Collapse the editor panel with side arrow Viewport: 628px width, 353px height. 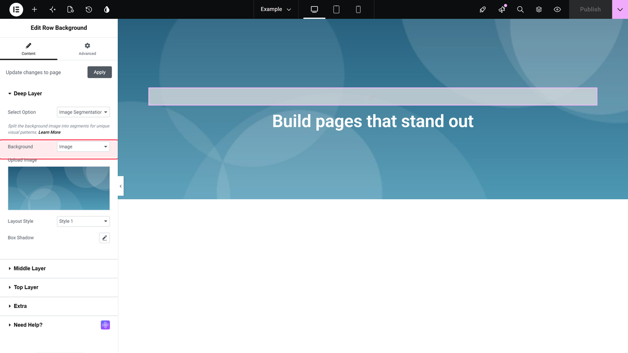(120, 186)
